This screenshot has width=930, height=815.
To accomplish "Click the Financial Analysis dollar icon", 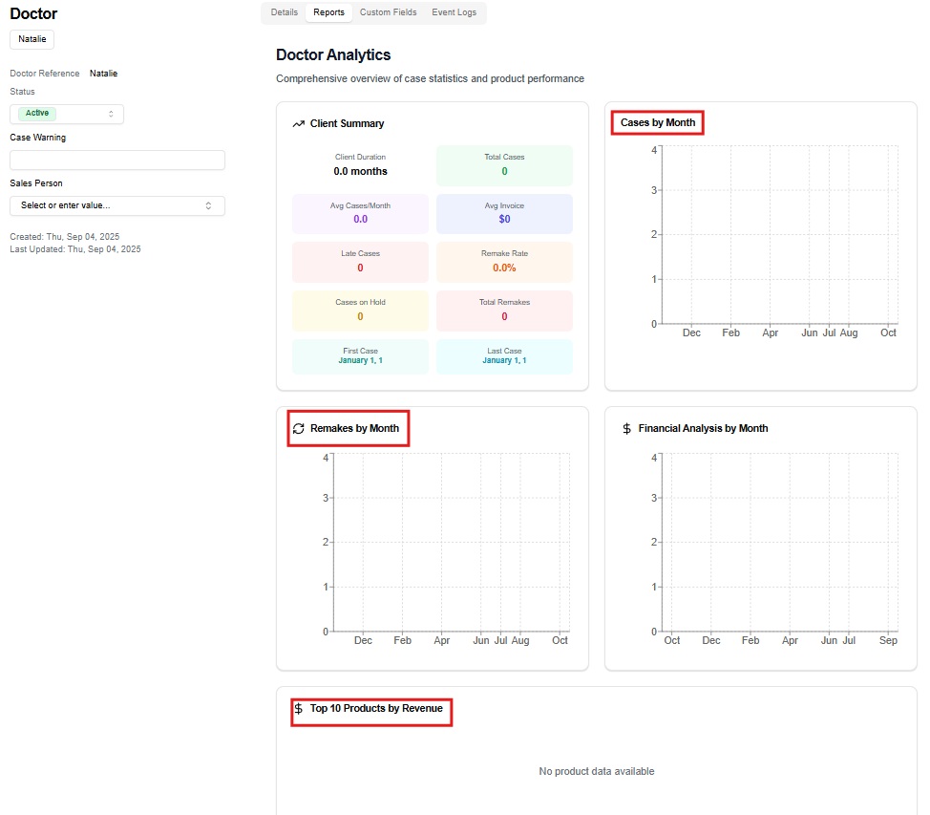I will tap(626, 429).
